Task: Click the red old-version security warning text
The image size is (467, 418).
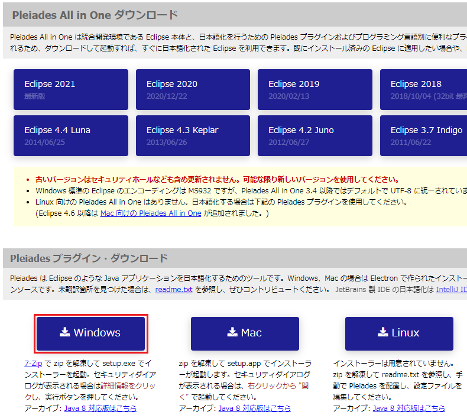Action: coord(217,180)
